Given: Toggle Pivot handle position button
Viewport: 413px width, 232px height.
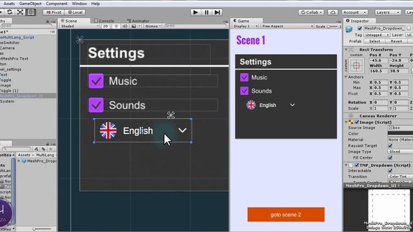Looking at the screenshot, I should 54,12.
